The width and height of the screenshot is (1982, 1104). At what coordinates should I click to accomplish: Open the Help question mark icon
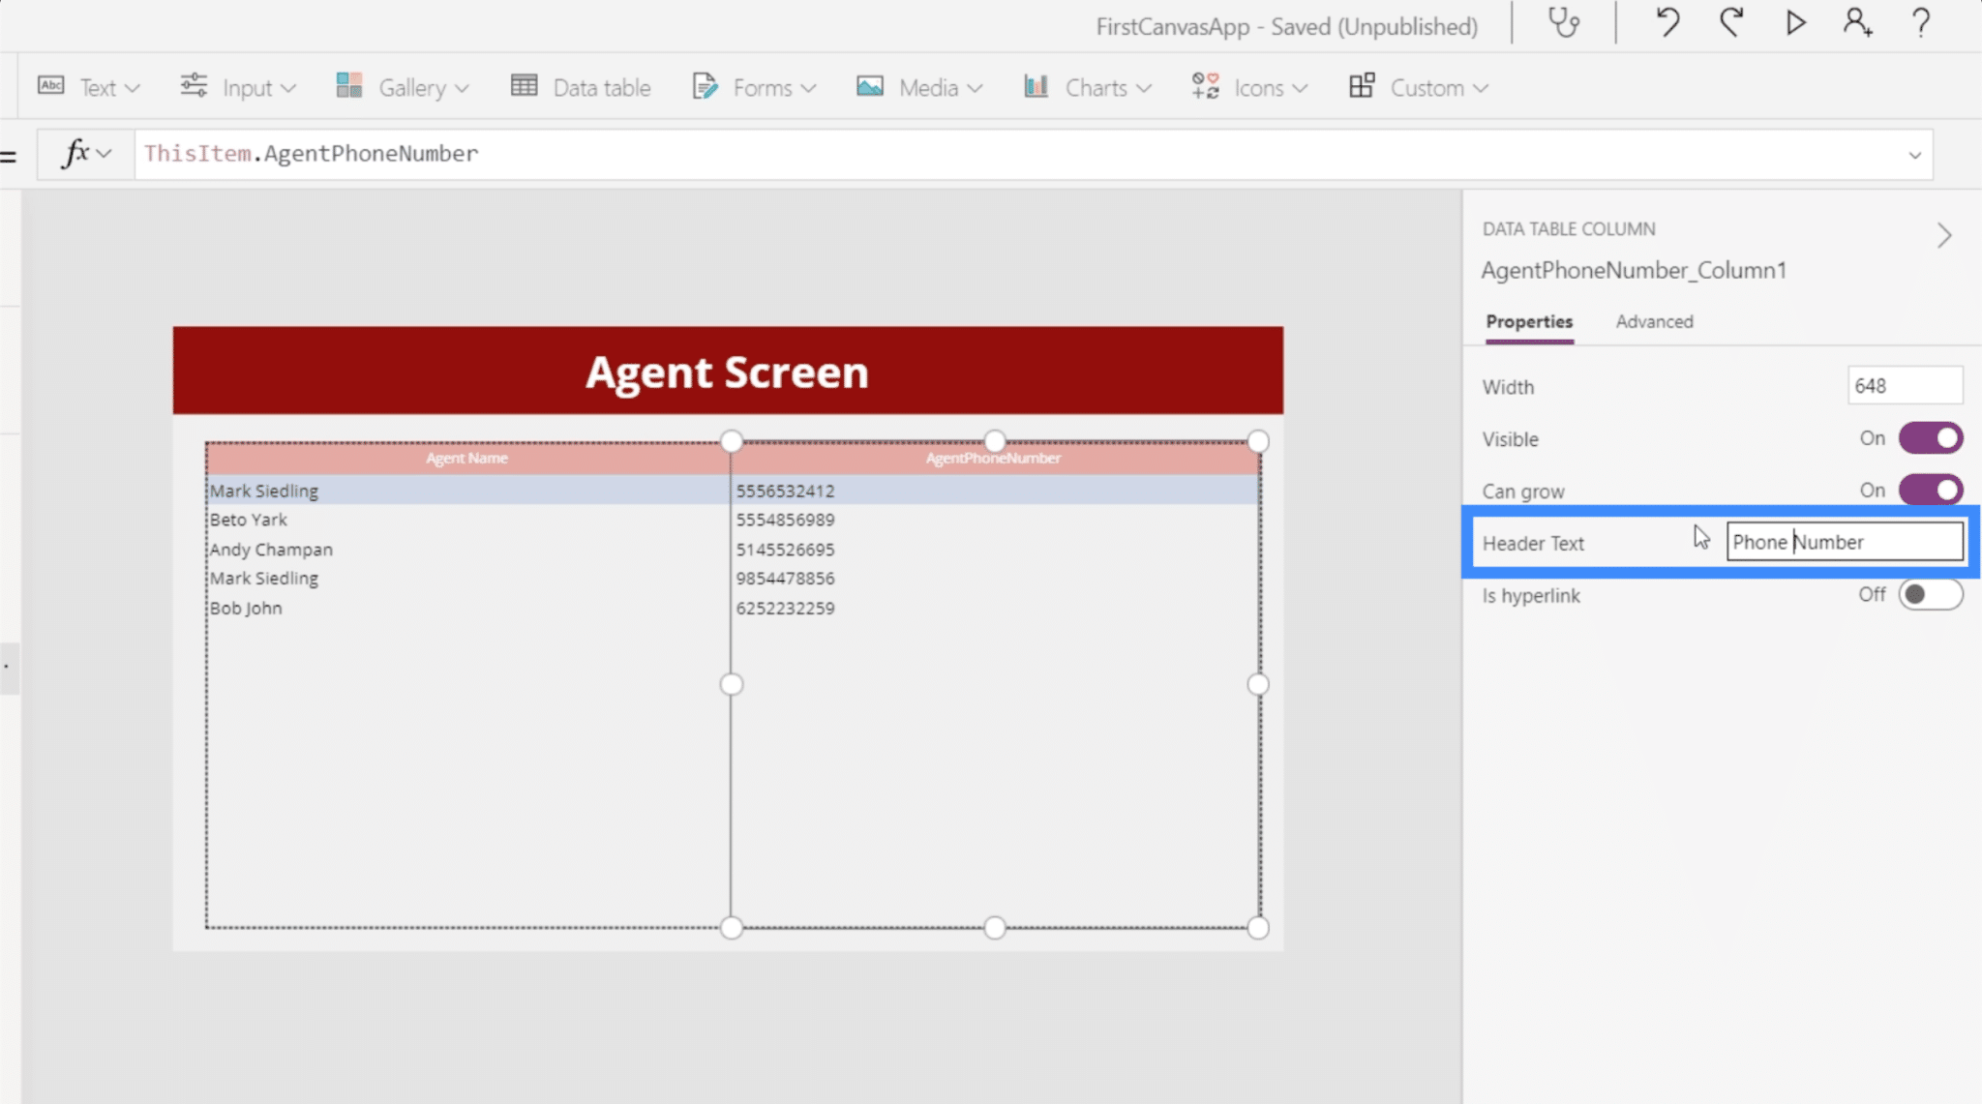(x=1921, y=22)
